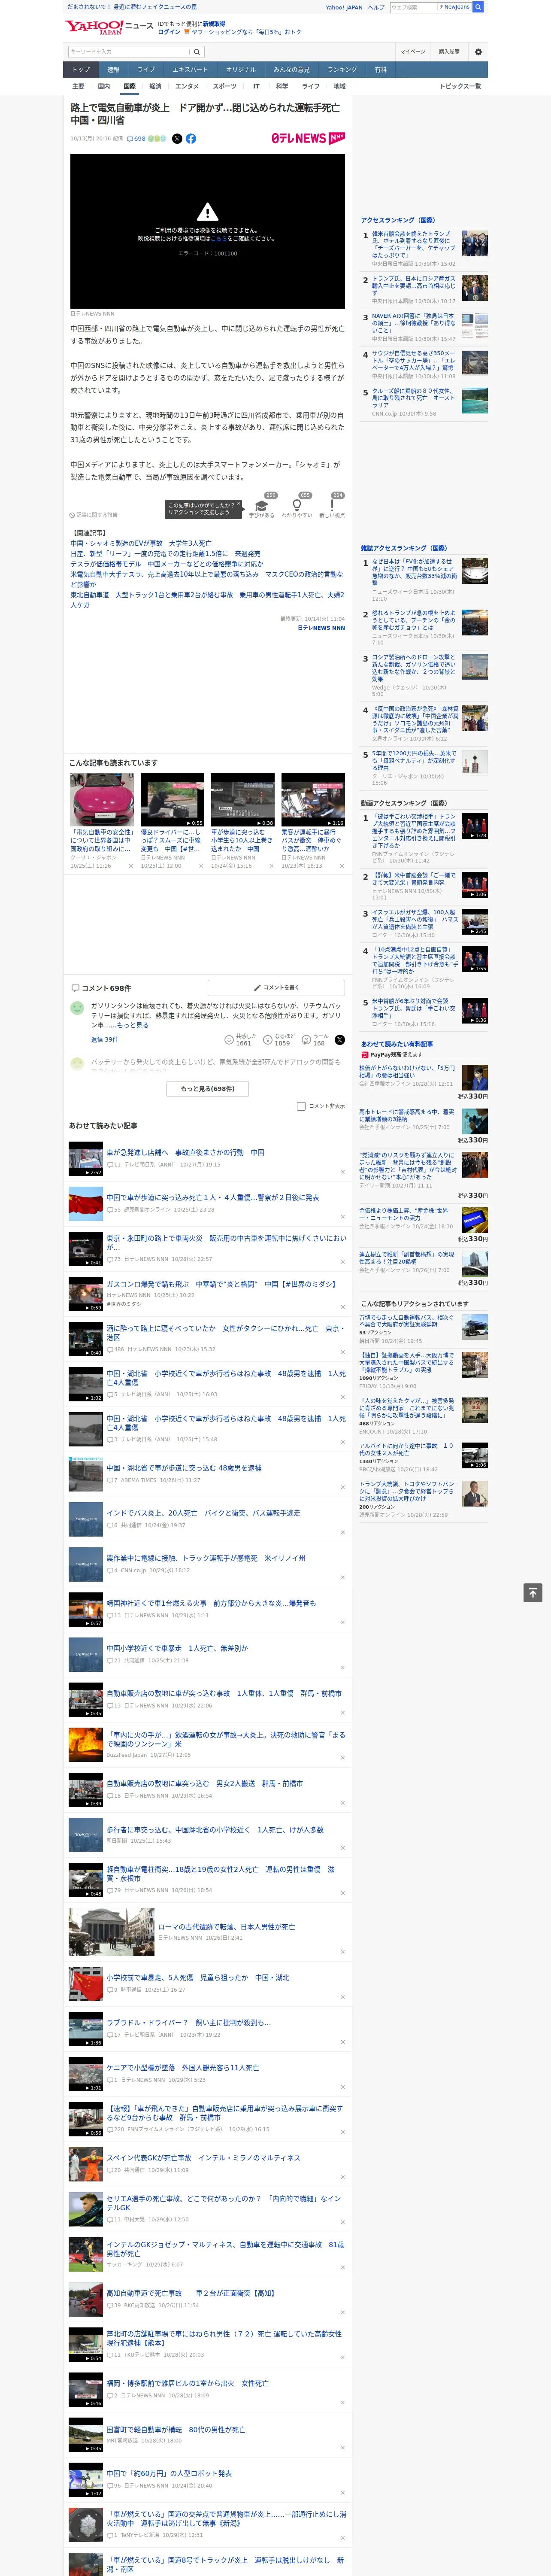The image size is (551, 2576).
Task: Click the scroll-to-top arrow button
Action: click(x=533, y=1593)
